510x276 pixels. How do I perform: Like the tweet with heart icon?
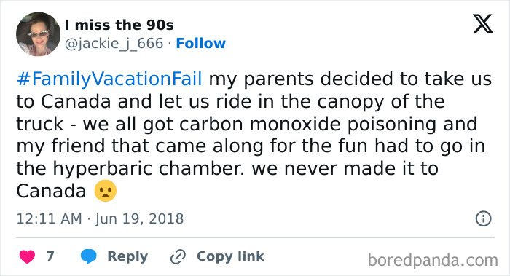[x=28, y=256]
